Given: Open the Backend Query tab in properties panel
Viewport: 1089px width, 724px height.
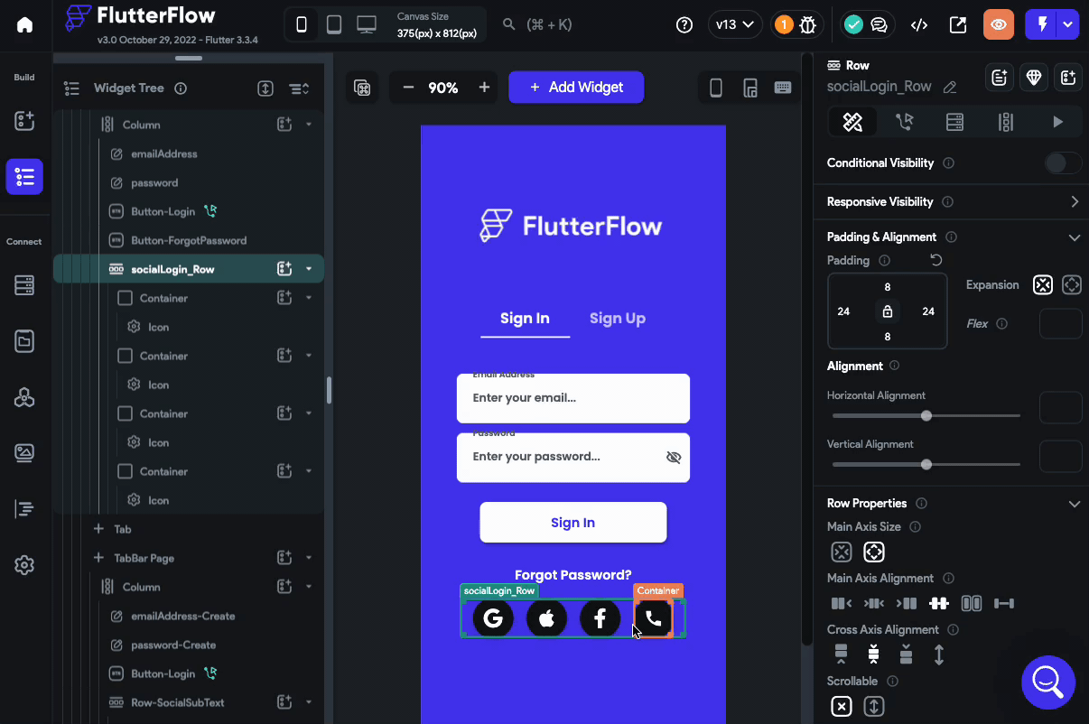Looking at the screenshot, I should [954, 122].
